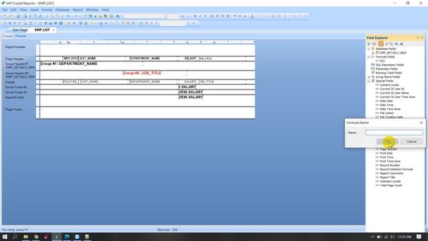Open File Explorer from taskbar
The image size is (428, 241).
26,236
